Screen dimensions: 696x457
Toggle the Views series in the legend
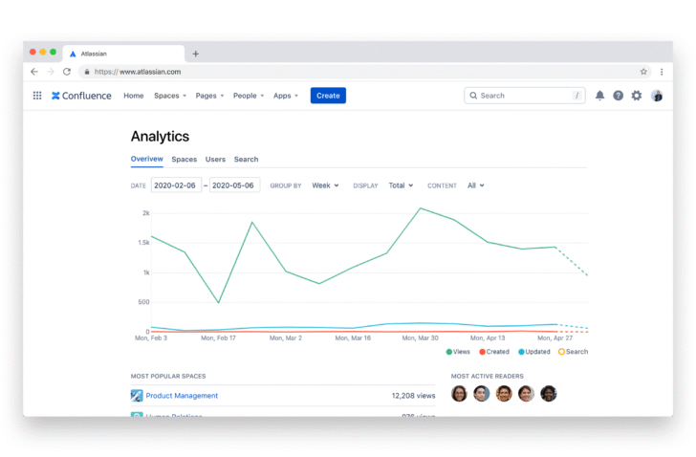tap(458, 352)
